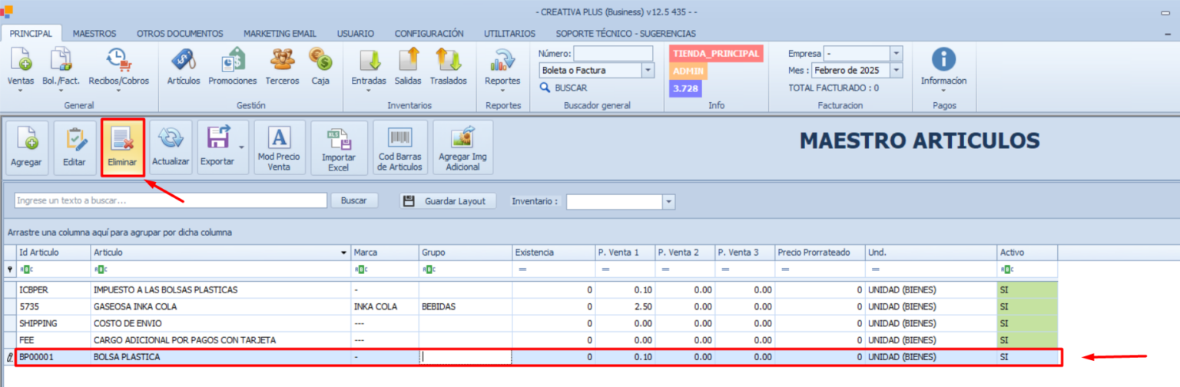Open the USUARIO tab

(x=356, y=34)
